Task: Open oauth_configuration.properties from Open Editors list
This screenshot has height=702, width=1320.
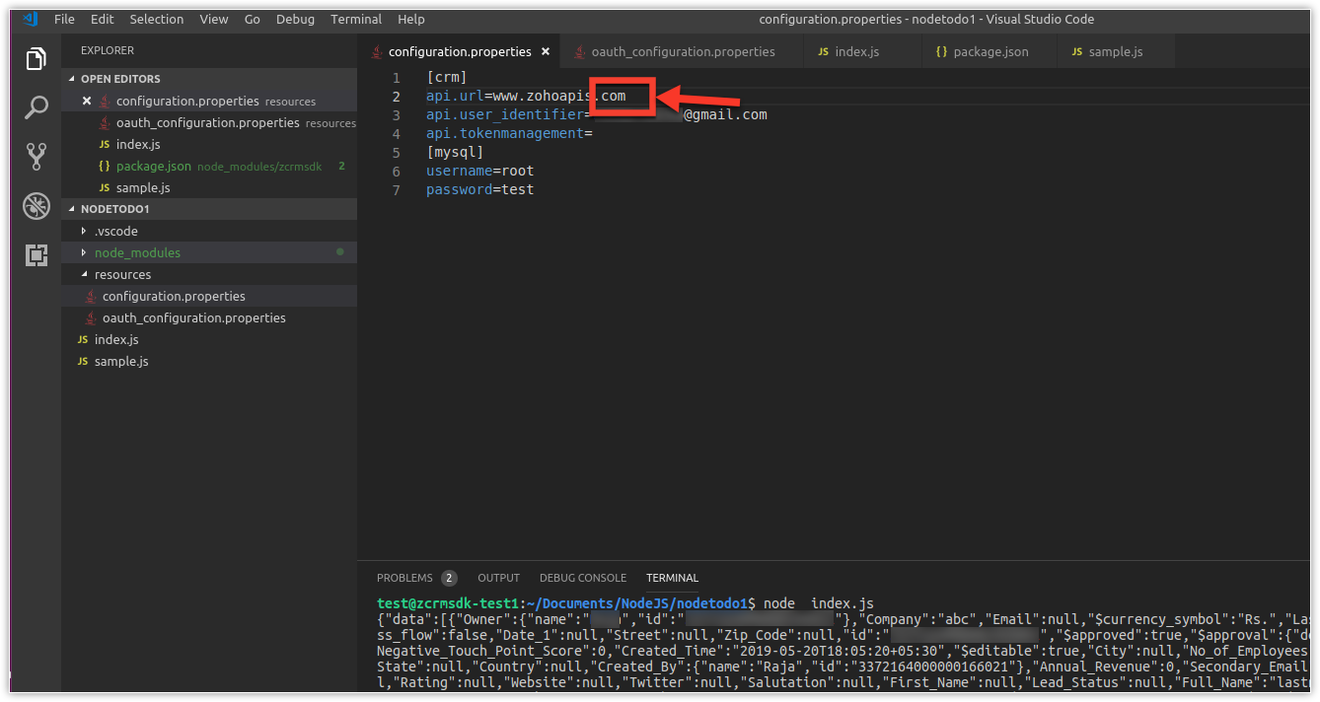Action: pos(209,122)
